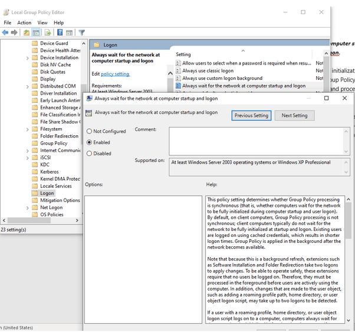Click the icon beside Always use custom logon background
Image resolution: width=355 pixels, height=332 pixels.
pyautogui.click(x=179, y=78)
